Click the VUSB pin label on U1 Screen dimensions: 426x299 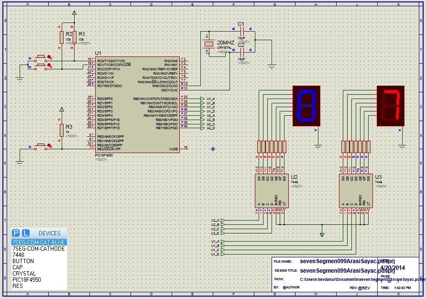[173, 149]
